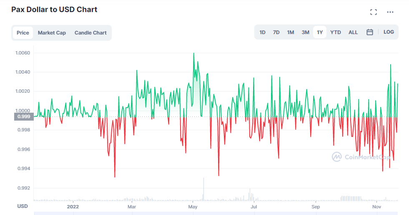Image resolution: width=409 pixels, height=215 pixels.
Task: Click the 1.0020 y-axis label
Action: 23,91
